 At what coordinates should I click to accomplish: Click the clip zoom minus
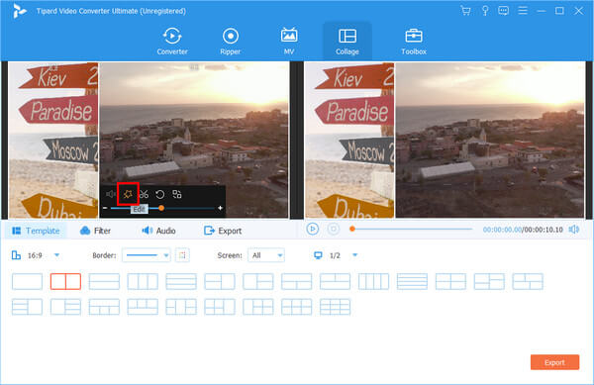pyautogui.click(x=105, y=208)
